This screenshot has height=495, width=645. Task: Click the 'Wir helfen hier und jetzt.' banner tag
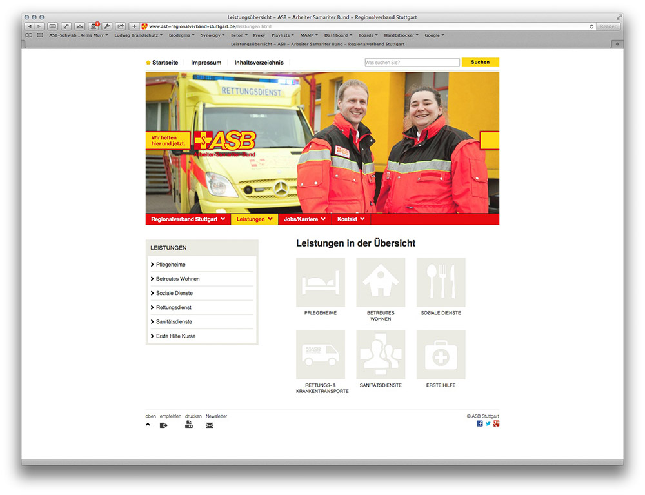coord(168,141)
